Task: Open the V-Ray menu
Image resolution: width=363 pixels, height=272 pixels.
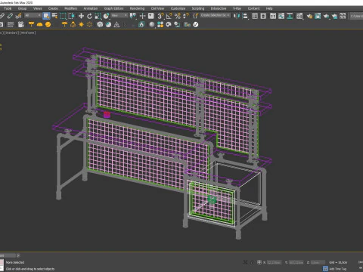Action: pyautogui.click(x=237, y=8)
